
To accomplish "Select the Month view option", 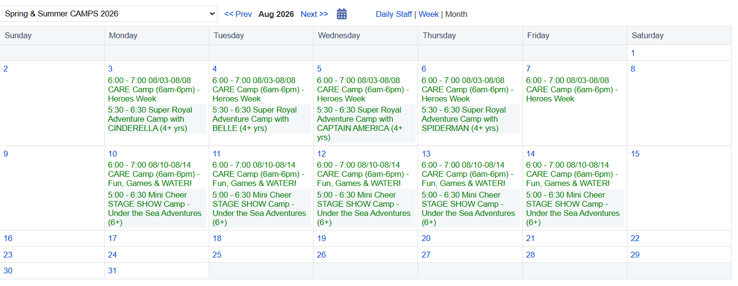I will pyautogui.click(x=456, y=14).
